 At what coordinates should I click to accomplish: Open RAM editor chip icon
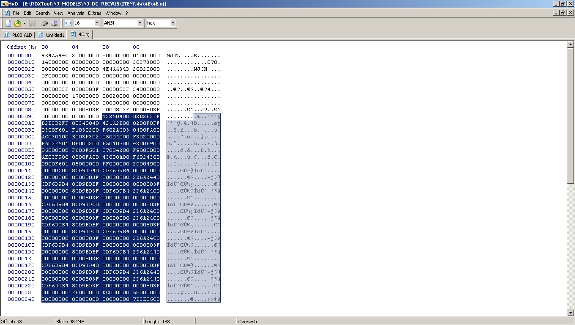pyautogui.click(x=44, y=23)
